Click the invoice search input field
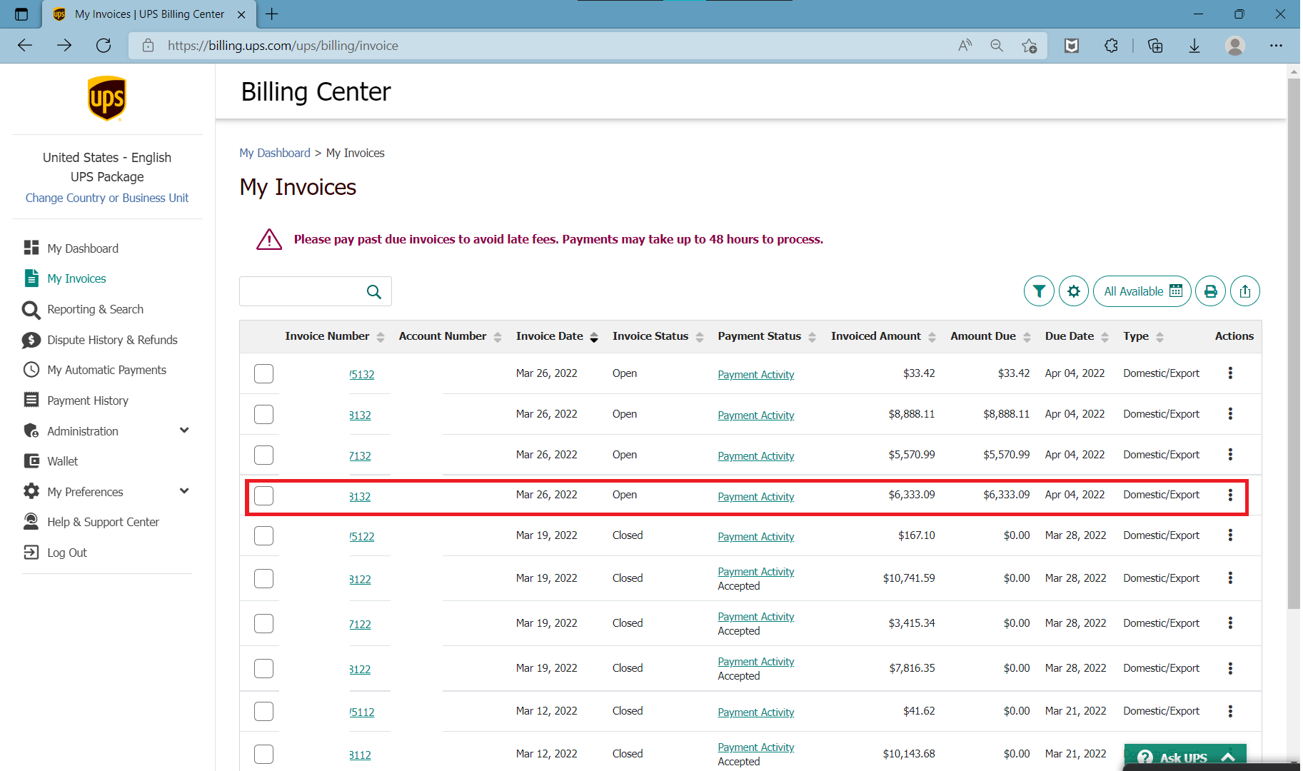This screenshot has width=1303, height=771. click(x=301, y=292)
